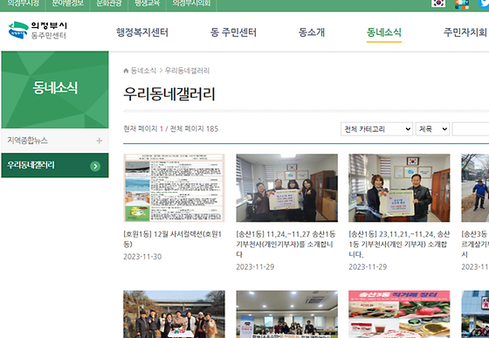This screenshot has height=338, width=489.
Task: Open the [호원1동] 12월 사서컬렉션 post title
Action: 173,239
